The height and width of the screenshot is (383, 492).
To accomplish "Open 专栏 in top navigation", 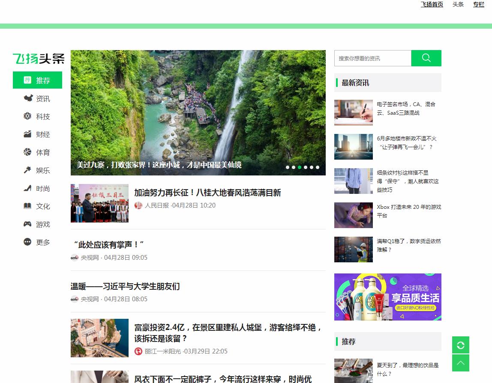I will (479, 4).
